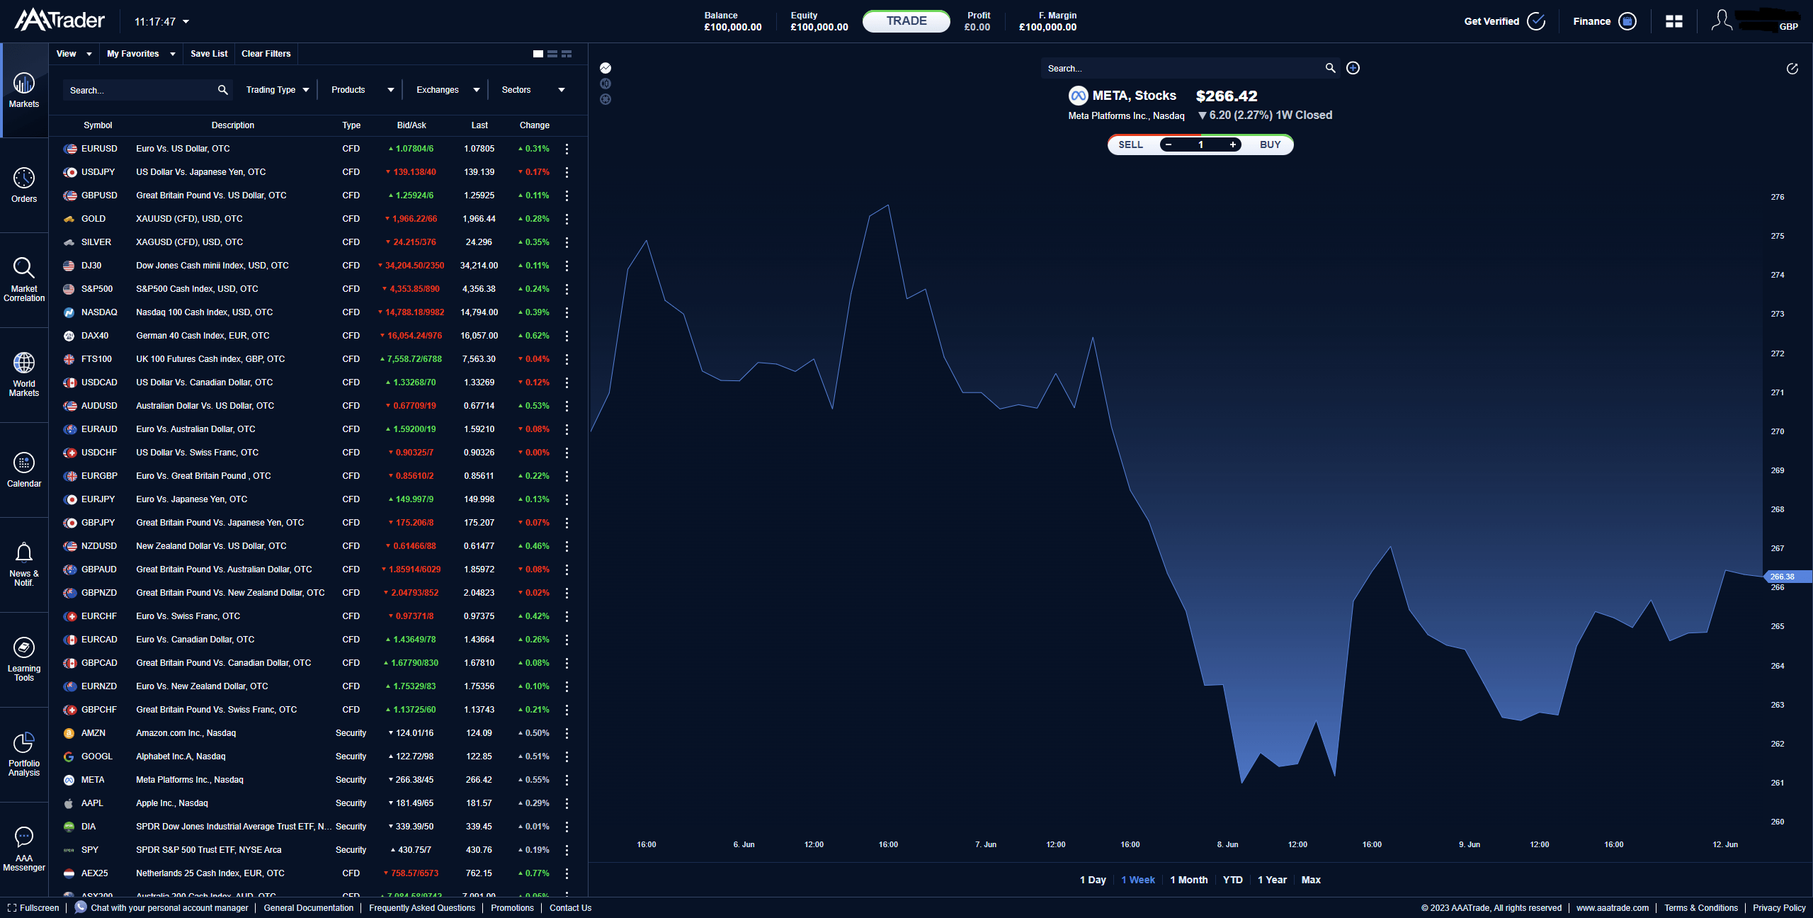1813x918 pixels.
Task: Click the chart search magnifier icon
Action: (1330, 68)
